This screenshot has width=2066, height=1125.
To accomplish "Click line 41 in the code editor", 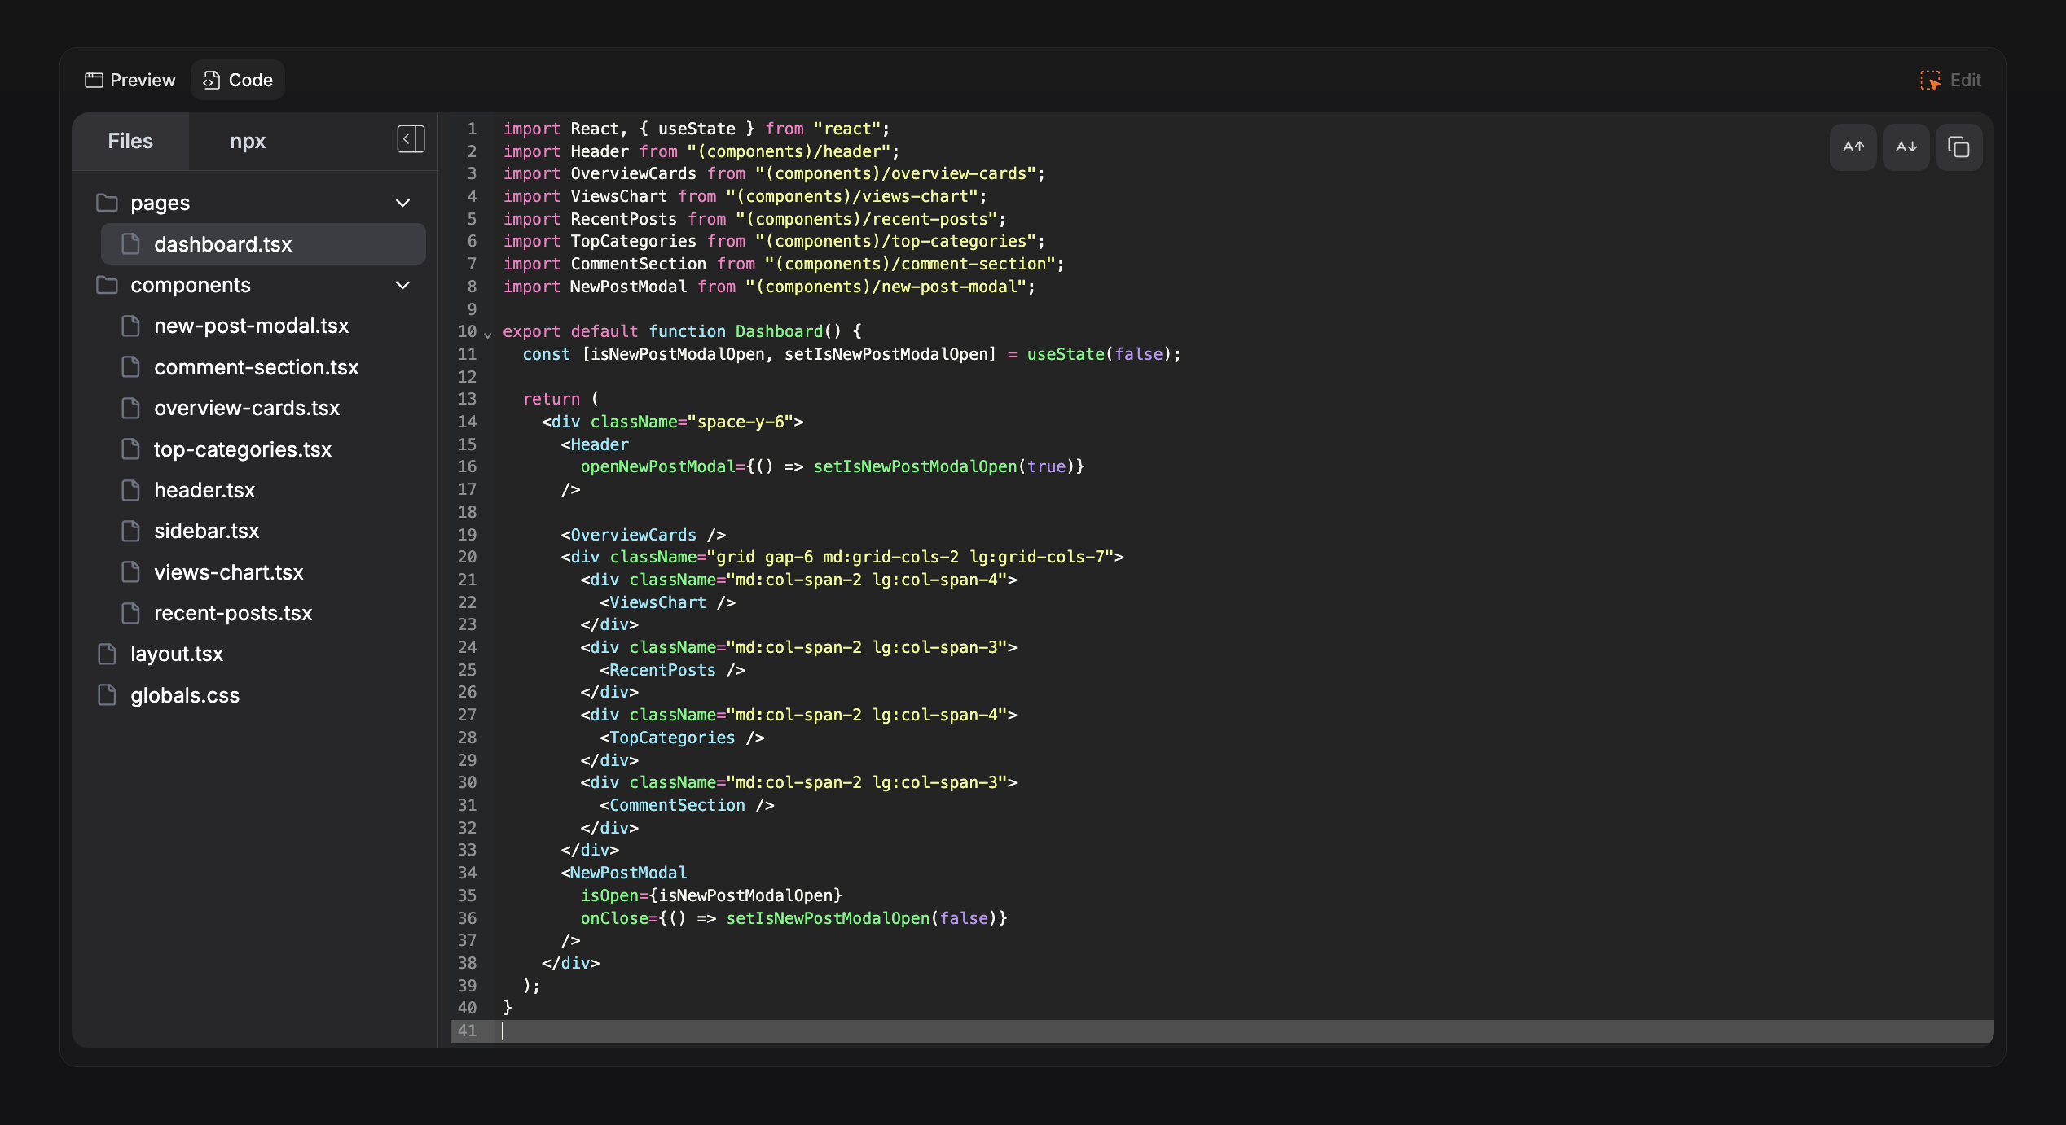I will coord(978,1031).
